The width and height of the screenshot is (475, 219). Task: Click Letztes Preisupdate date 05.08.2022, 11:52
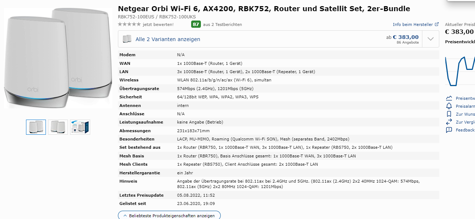click(196, 195)
